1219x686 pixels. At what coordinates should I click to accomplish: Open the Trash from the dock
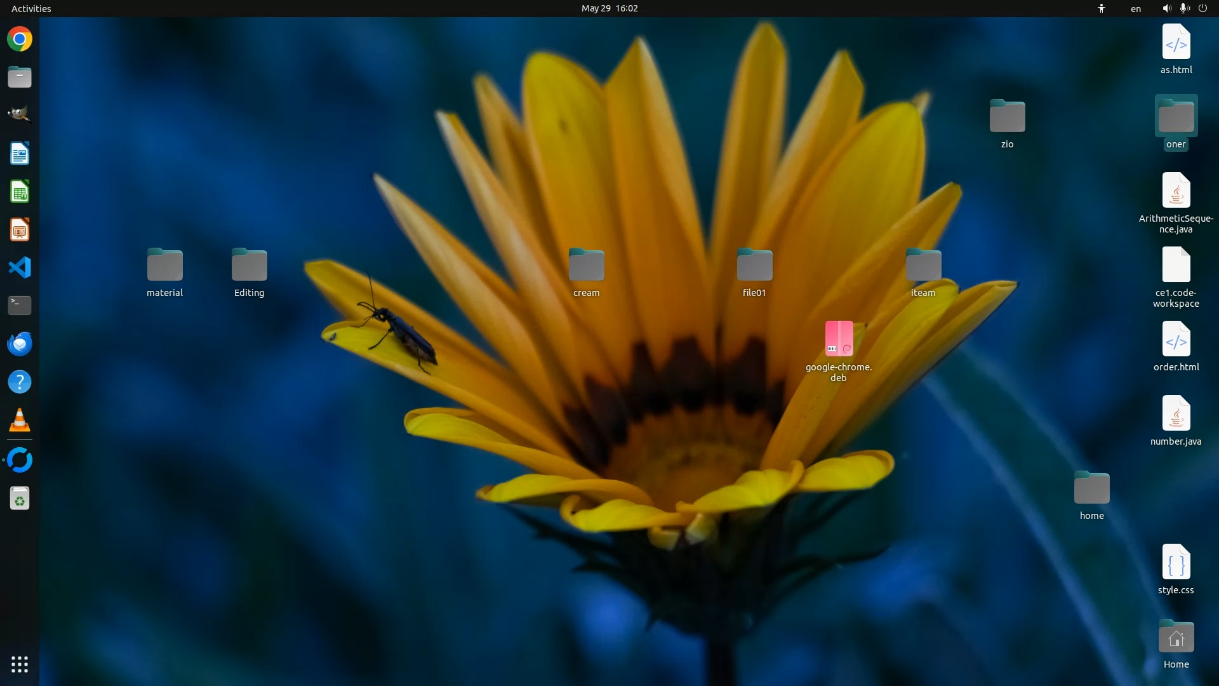pos(20,499)
